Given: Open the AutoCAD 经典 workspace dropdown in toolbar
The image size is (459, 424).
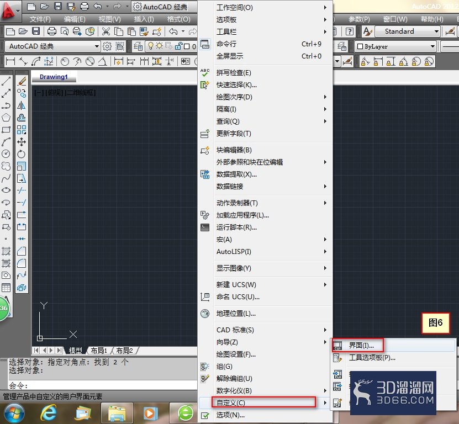Looking at the screenshot, I should [97, 46].
